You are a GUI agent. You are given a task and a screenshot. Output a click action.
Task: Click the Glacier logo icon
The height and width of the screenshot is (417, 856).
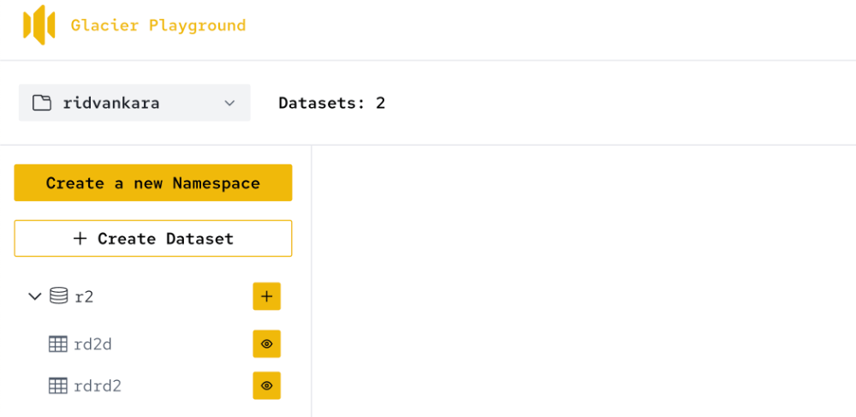[x=39, y=25]
